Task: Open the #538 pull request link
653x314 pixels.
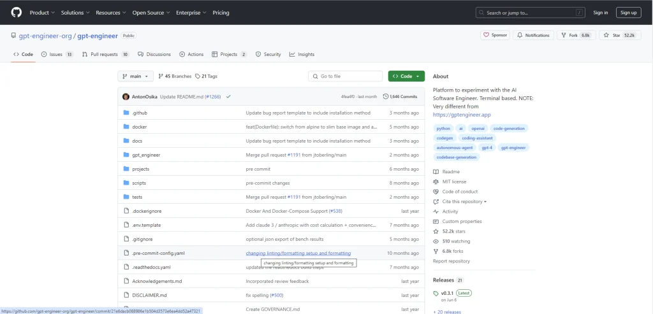Action: (335, 211)
